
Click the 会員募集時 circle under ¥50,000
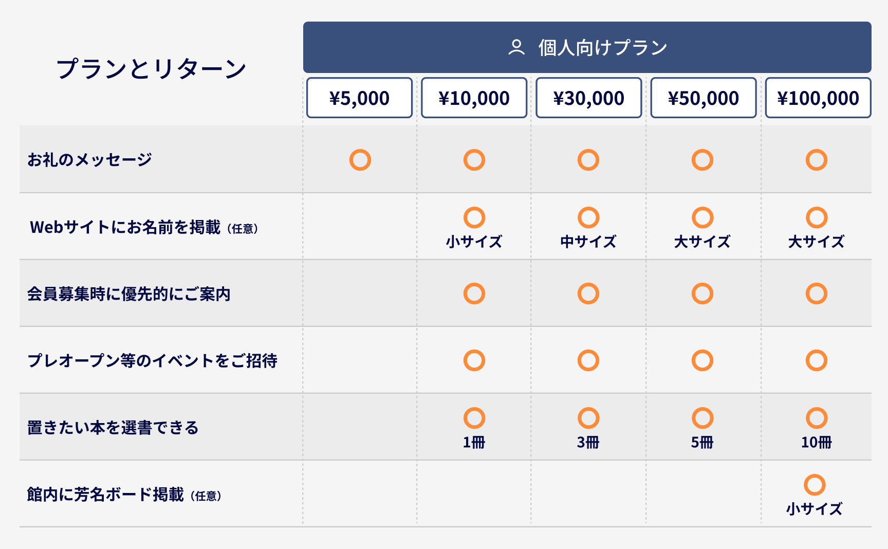click(x=702, y=294)
